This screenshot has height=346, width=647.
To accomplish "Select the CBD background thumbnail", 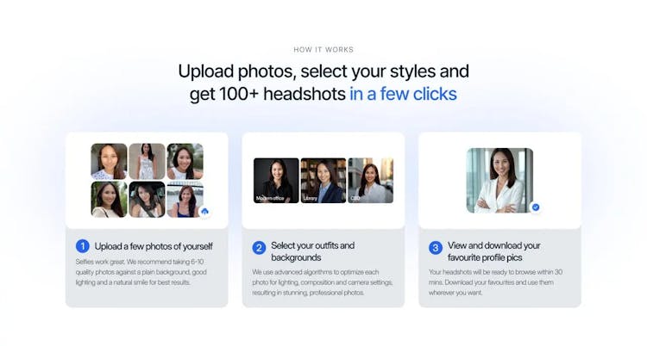I will click(371, 181).
